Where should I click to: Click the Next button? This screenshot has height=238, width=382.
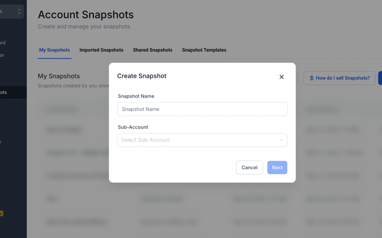tap(277, 167)
